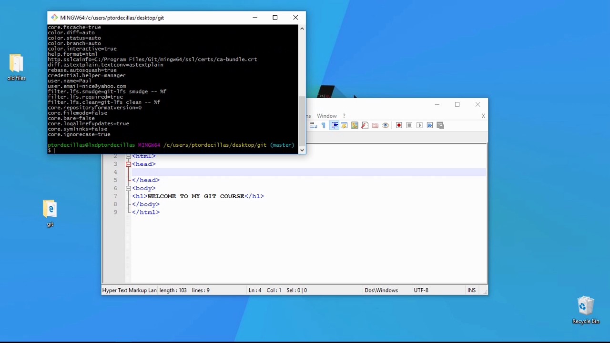Click core.ignorecase=true line in terminal
Screen dimensions: 610x343
tap(79, 134)
